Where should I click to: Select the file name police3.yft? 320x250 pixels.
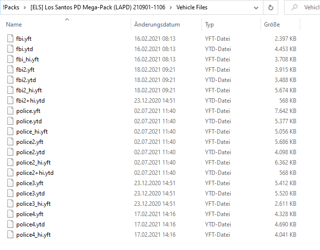[x=30, y=183]
